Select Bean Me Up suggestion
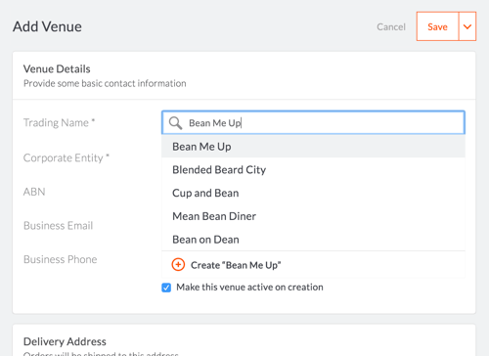The height and width of the screenshot is (356, 489). [313, 147]
